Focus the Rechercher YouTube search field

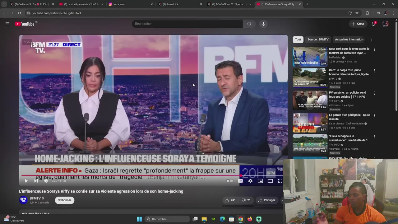tap(187, 24)
